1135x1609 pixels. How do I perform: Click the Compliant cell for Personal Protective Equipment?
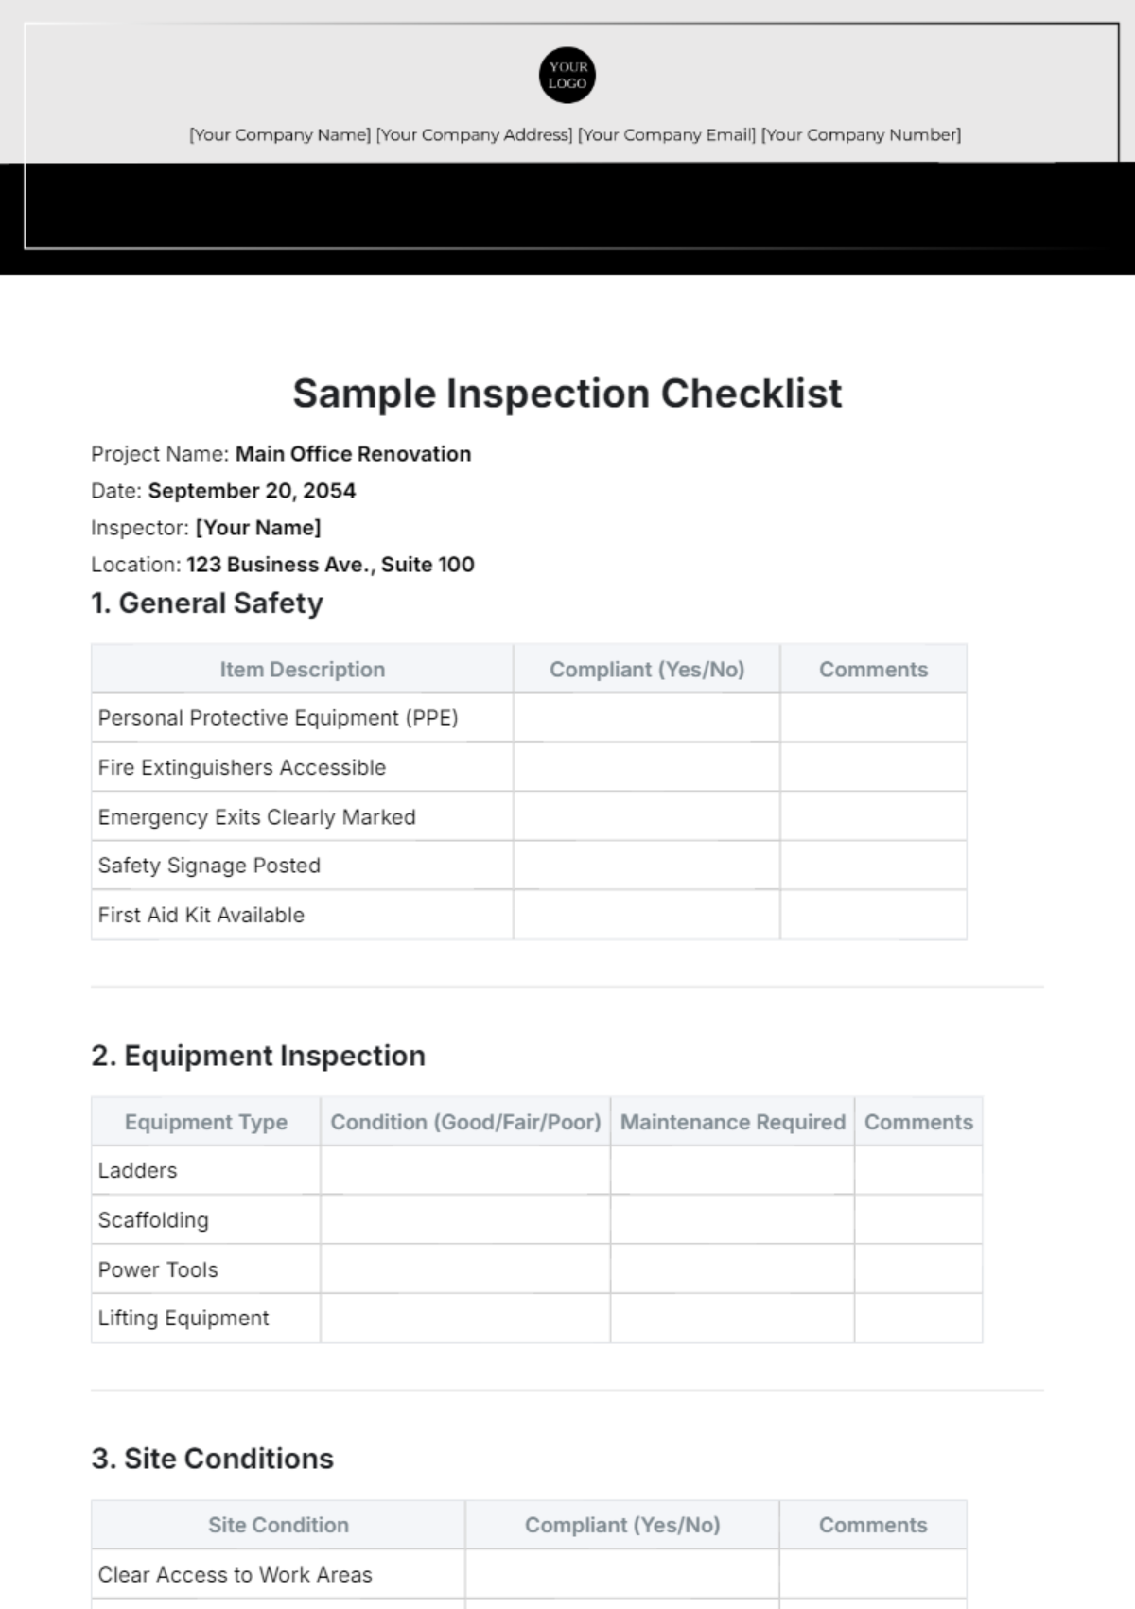click(647, 718)
